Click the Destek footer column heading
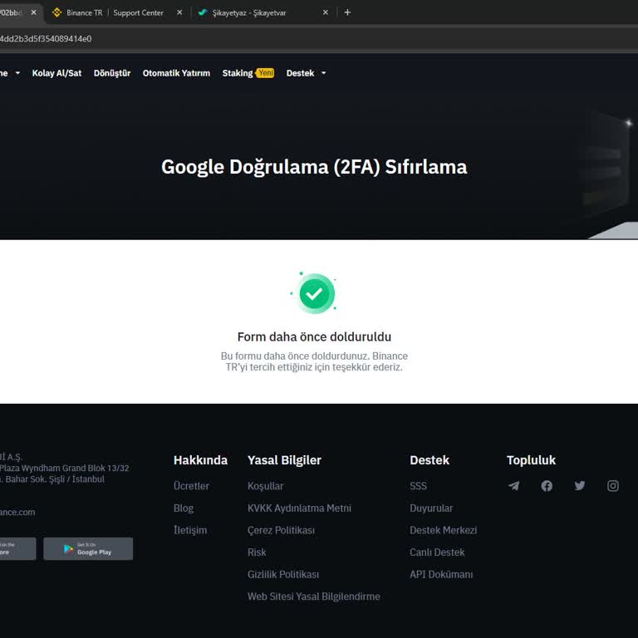Image resolution: width=638 pixels, height=638 pixels. pos(429,460)
